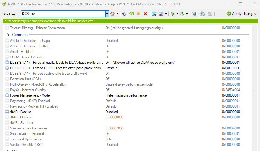Click 'On - All levels will act as DLAA' value
The width and height of the screenshot is (260, 151).
click(140, 63)
